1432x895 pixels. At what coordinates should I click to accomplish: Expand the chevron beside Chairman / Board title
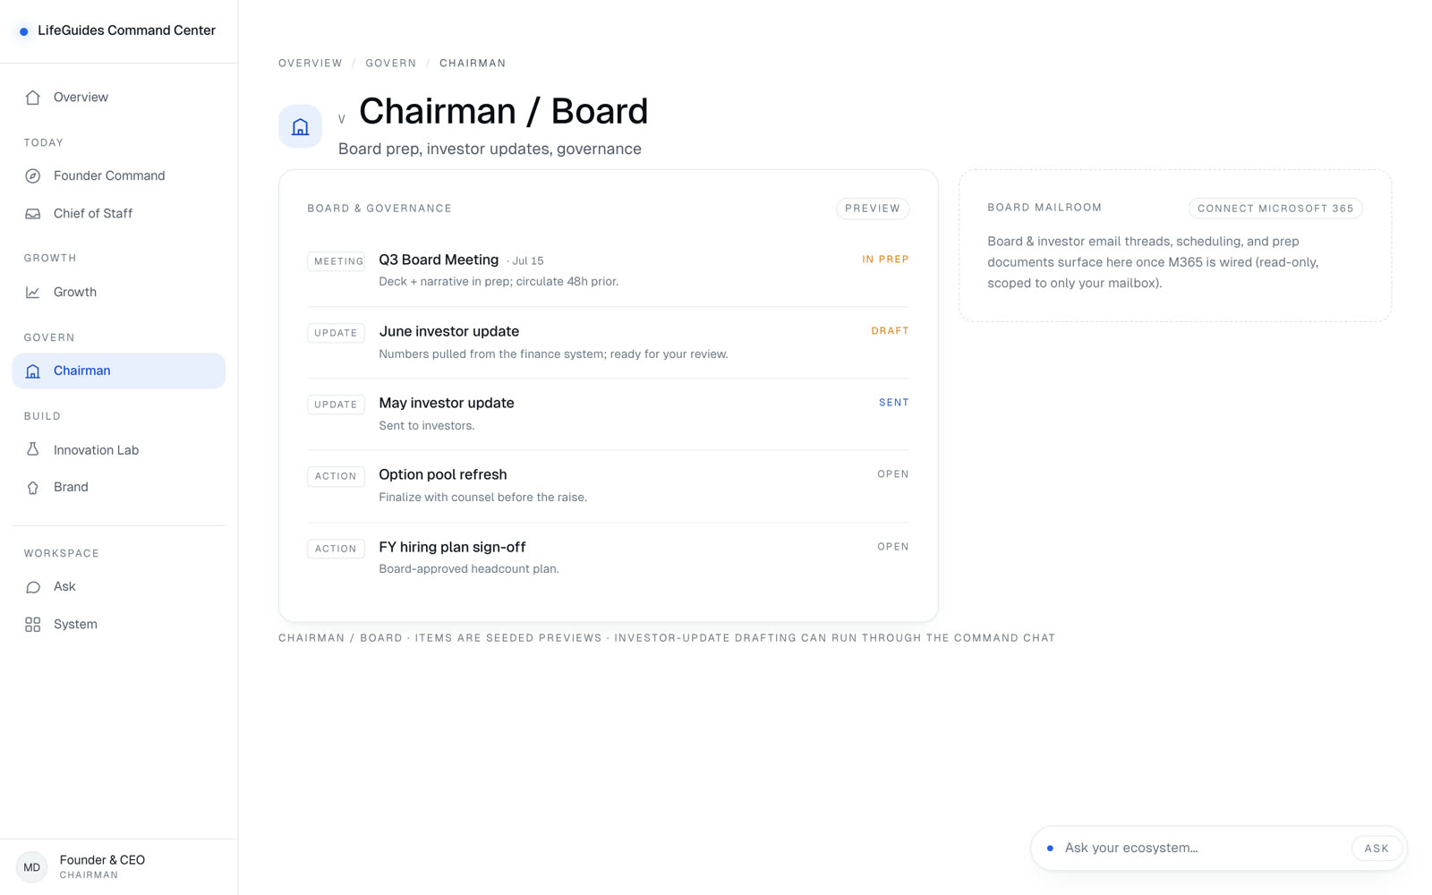pos(342,119)
